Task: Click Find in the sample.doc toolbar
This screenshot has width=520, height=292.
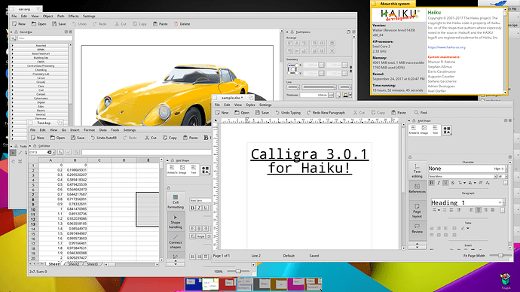Action: (x=421, y=113)
